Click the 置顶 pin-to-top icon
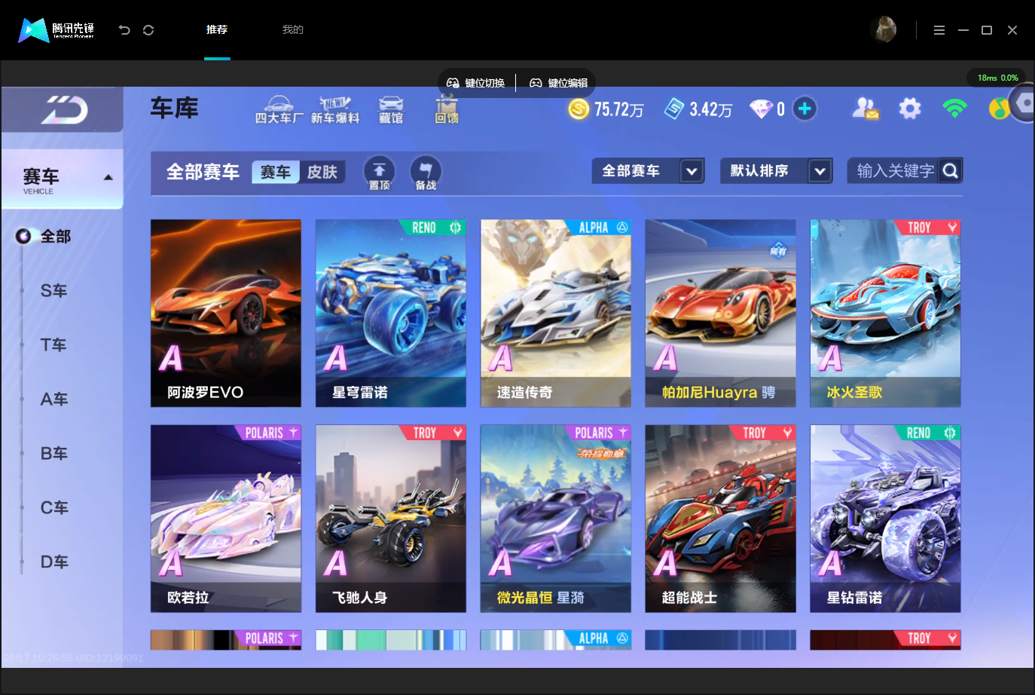The image size is (1035, 695). (x=379, y=173)
